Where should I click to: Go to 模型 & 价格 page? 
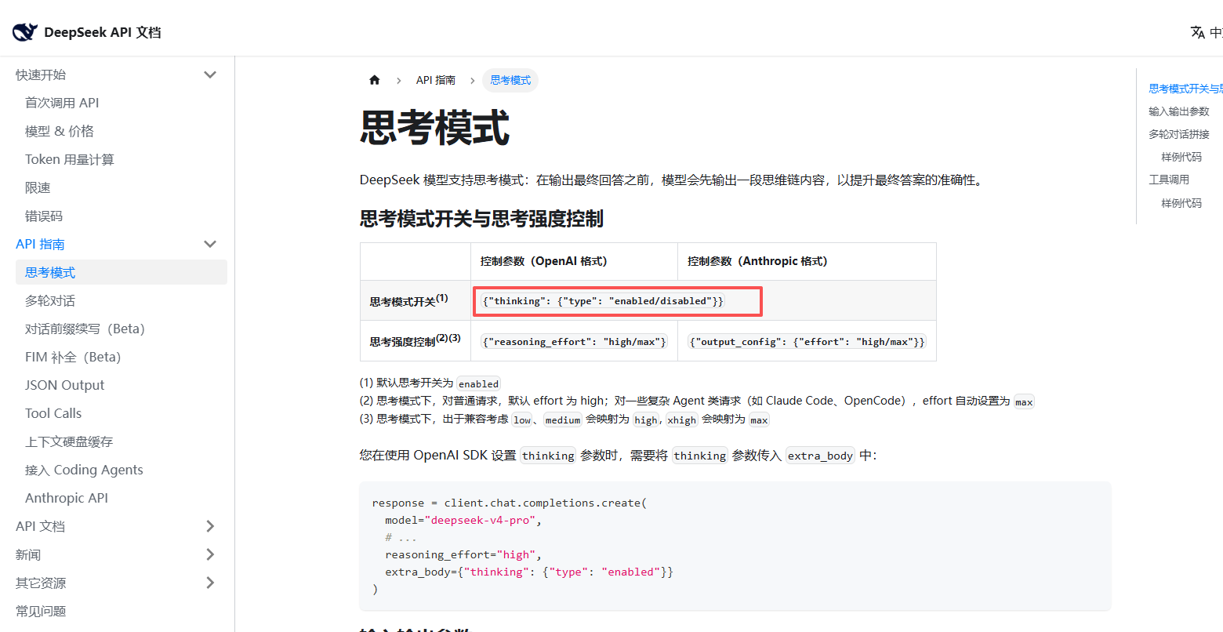click(x=60, y=131)
